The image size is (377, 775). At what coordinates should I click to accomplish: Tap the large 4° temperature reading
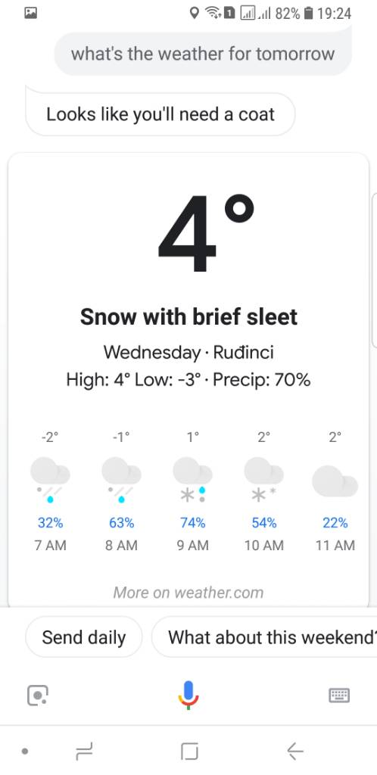[x=207, y=232]
